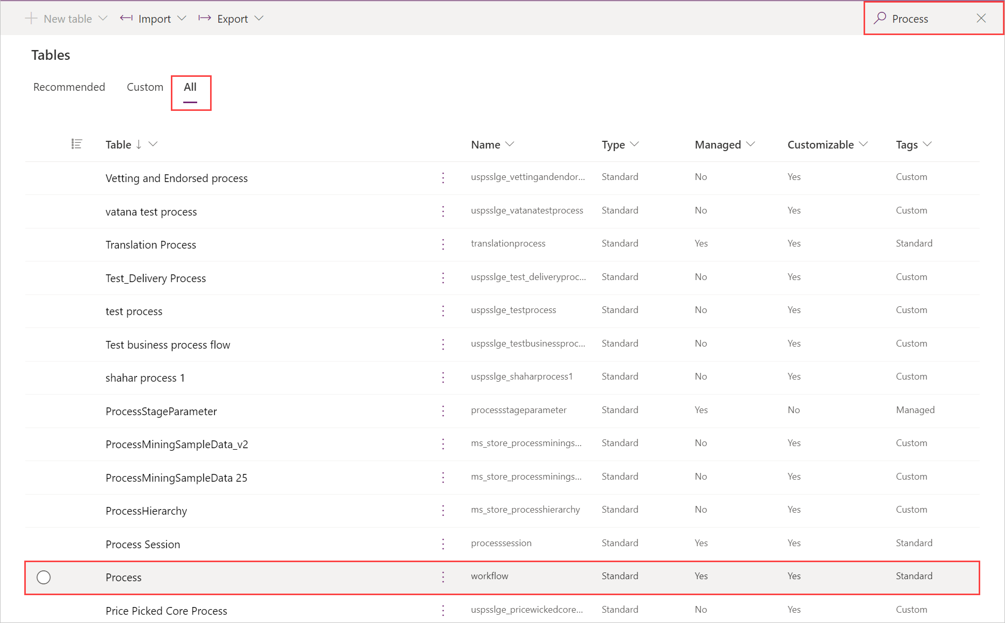Click the Export icon
Viewport: 1005px width, 623px height.
click(x=205, y=19)
